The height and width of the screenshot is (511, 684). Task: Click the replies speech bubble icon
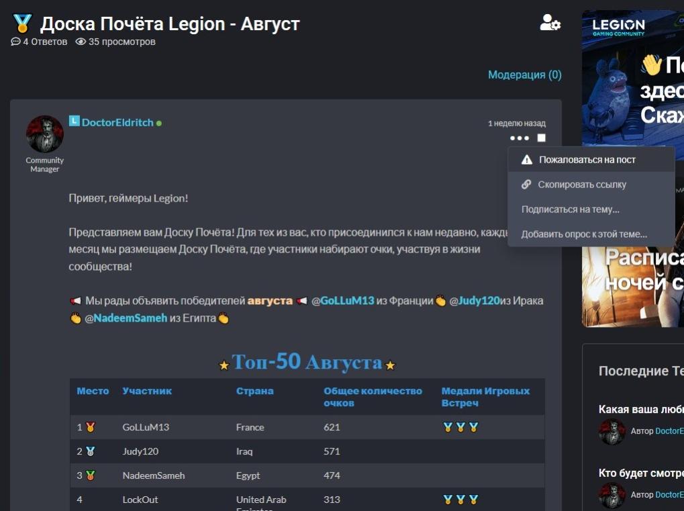[x=16, y=42]
